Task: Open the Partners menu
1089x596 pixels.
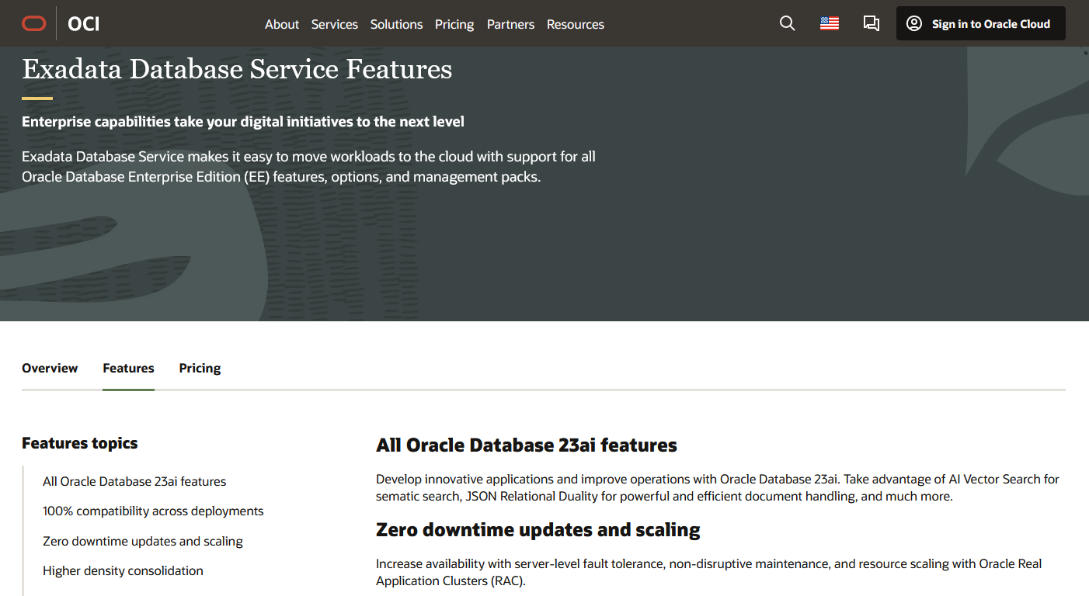Action: 510,24
